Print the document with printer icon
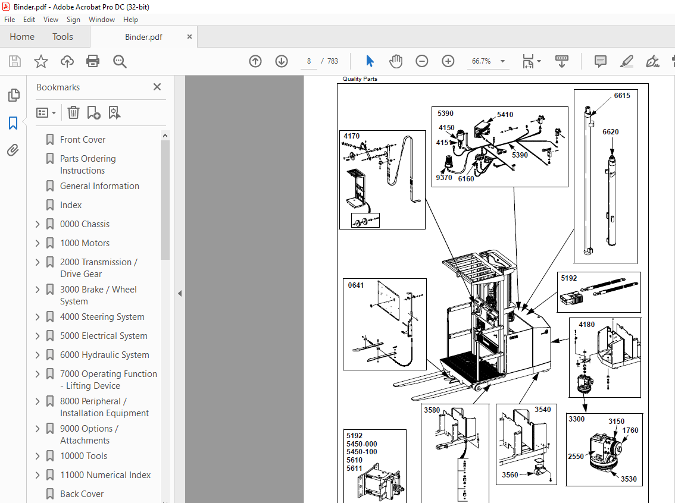The height and width of the screenshot is (503, 675). pyautogui.click(x=92, y=61)
